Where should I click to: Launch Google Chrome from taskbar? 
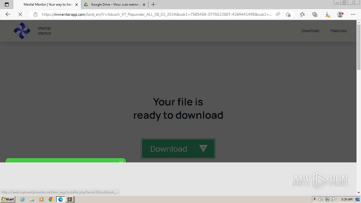click(x=51, y=199)
